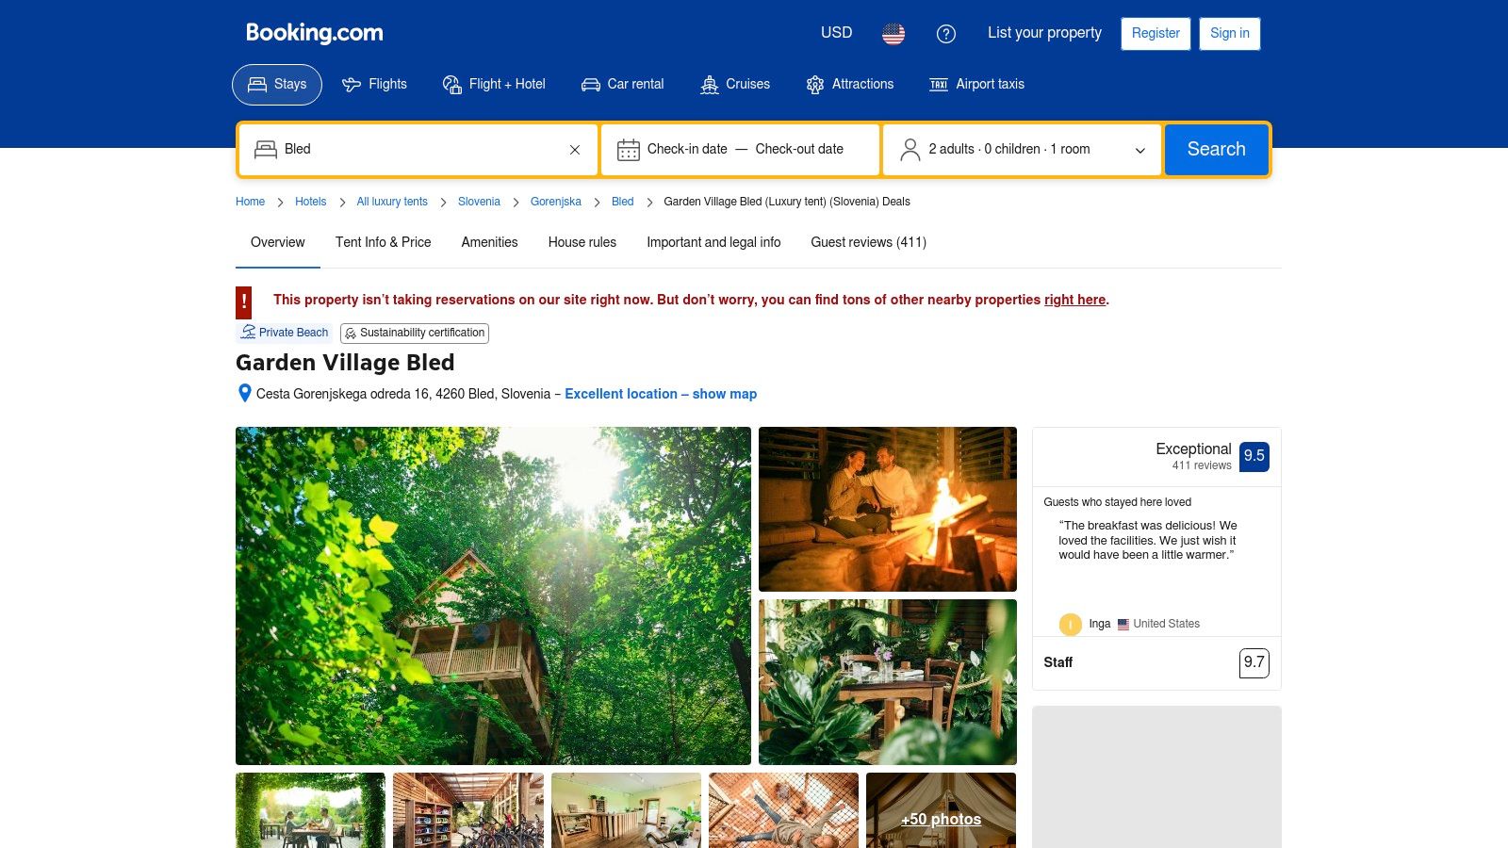Open Excellent location show map link
This screenshot has width=1508, height=848.
point(661,394)
